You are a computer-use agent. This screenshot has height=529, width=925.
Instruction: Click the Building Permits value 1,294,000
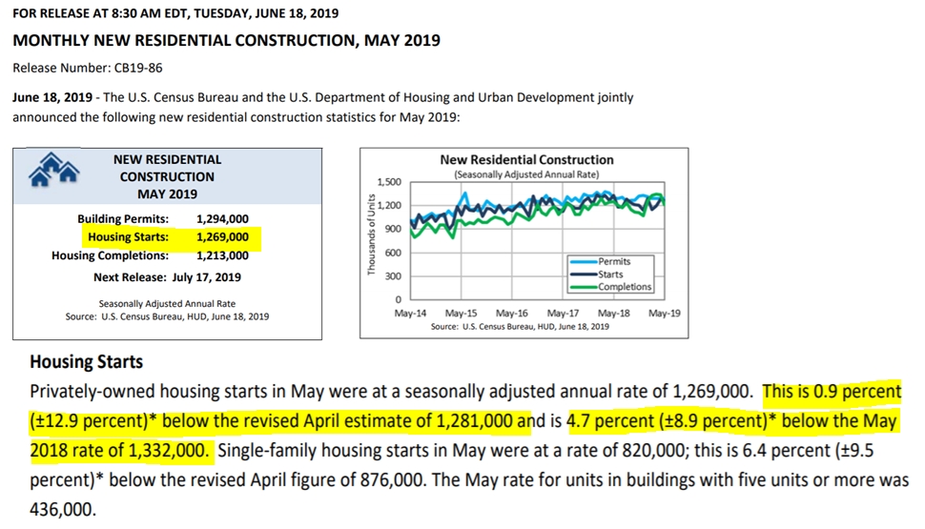[x=222, y=219]
